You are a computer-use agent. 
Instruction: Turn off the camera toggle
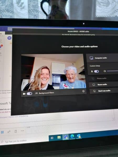pyautogui.click(x=29, y=94)
